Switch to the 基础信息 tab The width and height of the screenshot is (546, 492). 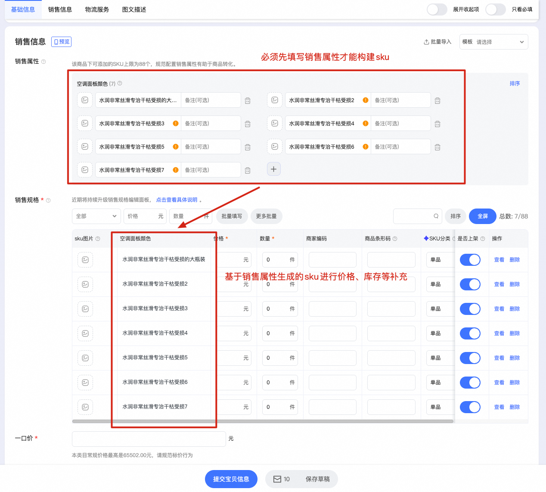[x=23, y=9]
